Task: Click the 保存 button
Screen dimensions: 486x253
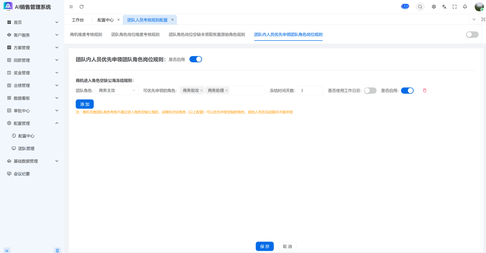Action: point(265,246)
